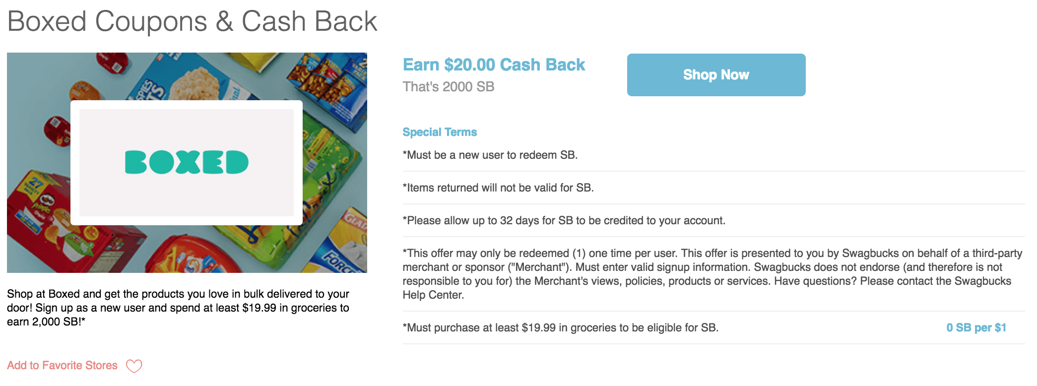The image size is (1037, 386).
Task: Click the $19.99 groceries purchase requirement term
Action: tap(560, 327)
